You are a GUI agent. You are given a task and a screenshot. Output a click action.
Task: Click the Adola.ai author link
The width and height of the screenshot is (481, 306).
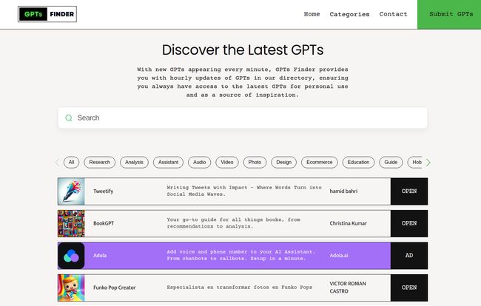point(339,256)
